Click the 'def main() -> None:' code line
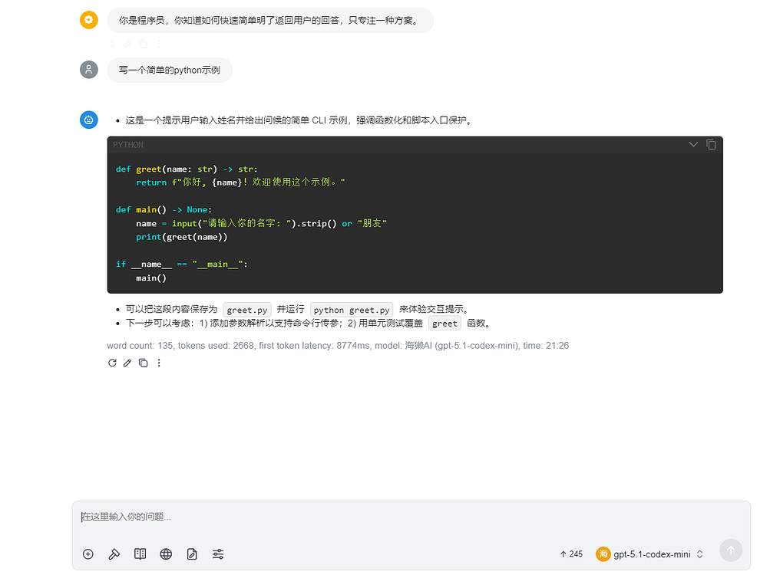Image resolution: width=780 pixels, height=575 pixels. click(164, 210)
